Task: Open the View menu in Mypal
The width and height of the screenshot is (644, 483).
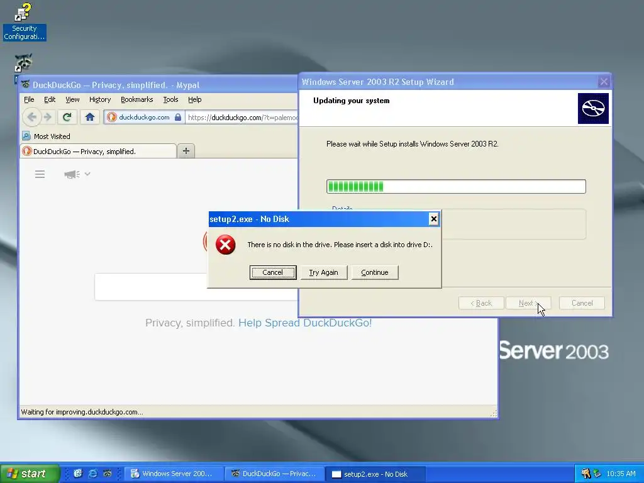Action: [72, 99]
